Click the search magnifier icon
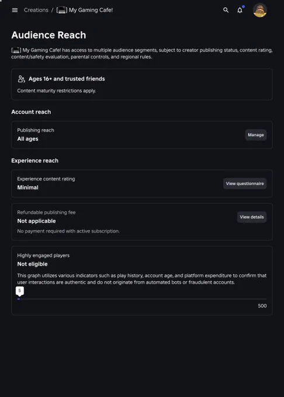This screenshot has width=284, height=397. [226, 10]
